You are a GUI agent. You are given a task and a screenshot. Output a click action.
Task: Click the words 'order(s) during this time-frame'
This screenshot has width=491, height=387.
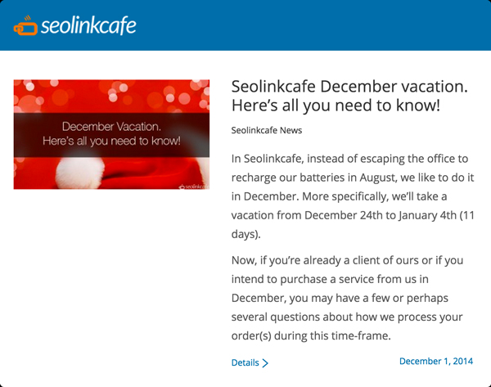coord(311,336)
